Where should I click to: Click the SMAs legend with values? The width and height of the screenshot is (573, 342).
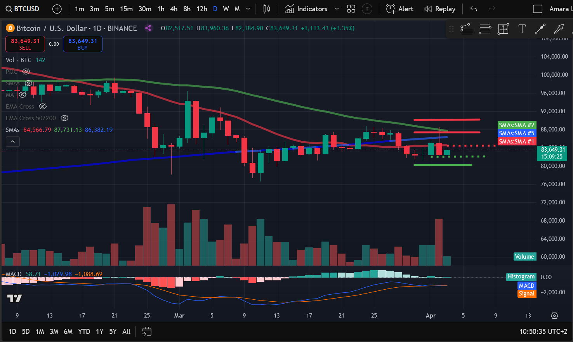point(59,130)
